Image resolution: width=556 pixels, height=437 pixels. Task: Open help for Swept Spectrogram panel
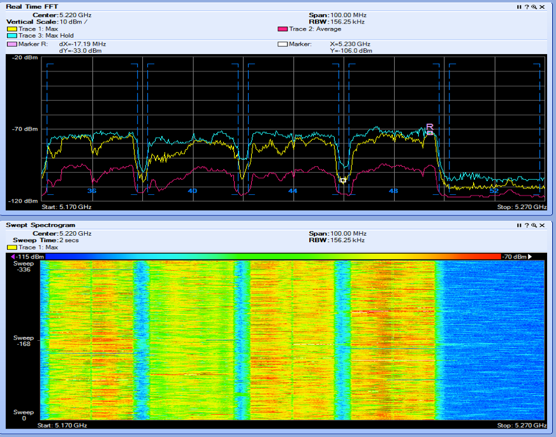pyautogui.click(x=527, y=225)
